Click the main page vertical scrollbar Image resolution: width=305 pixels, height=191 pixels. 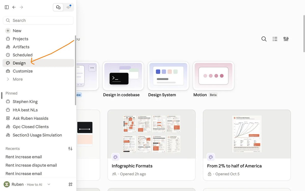[x=304, y=34]
